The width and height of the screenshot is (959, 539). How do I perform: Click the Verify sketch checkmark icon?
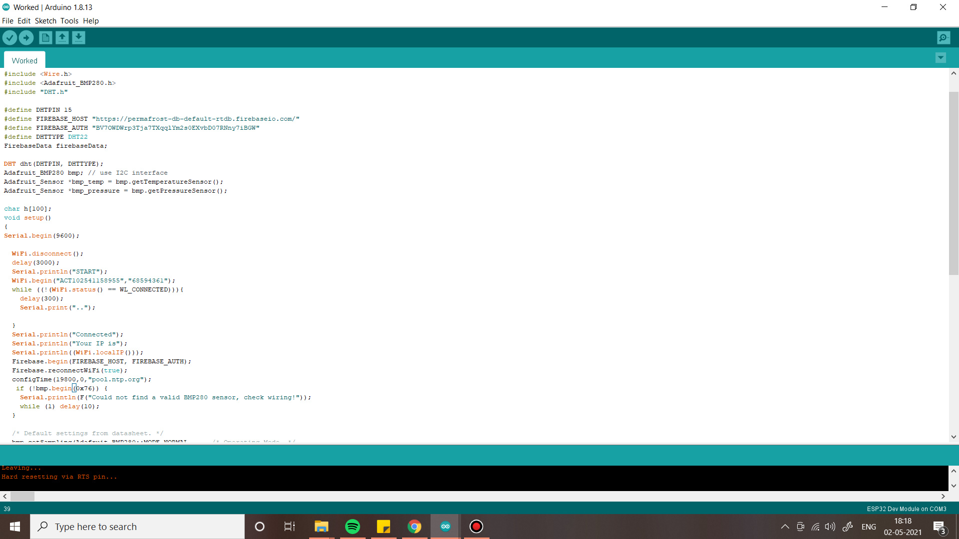click(9, 37)
